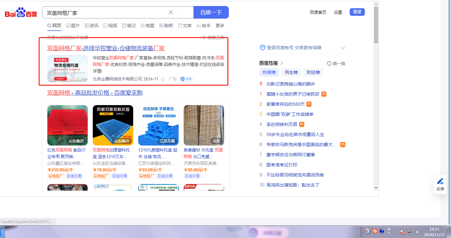Click 北京企腾网络技术有限公司 advertiser name
Image resolution: width=451 pixels, height=238 pixels.
tap(117, 79)
